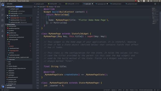Click the split editor icon
This screenshot has height=91, width=161.
155,4
